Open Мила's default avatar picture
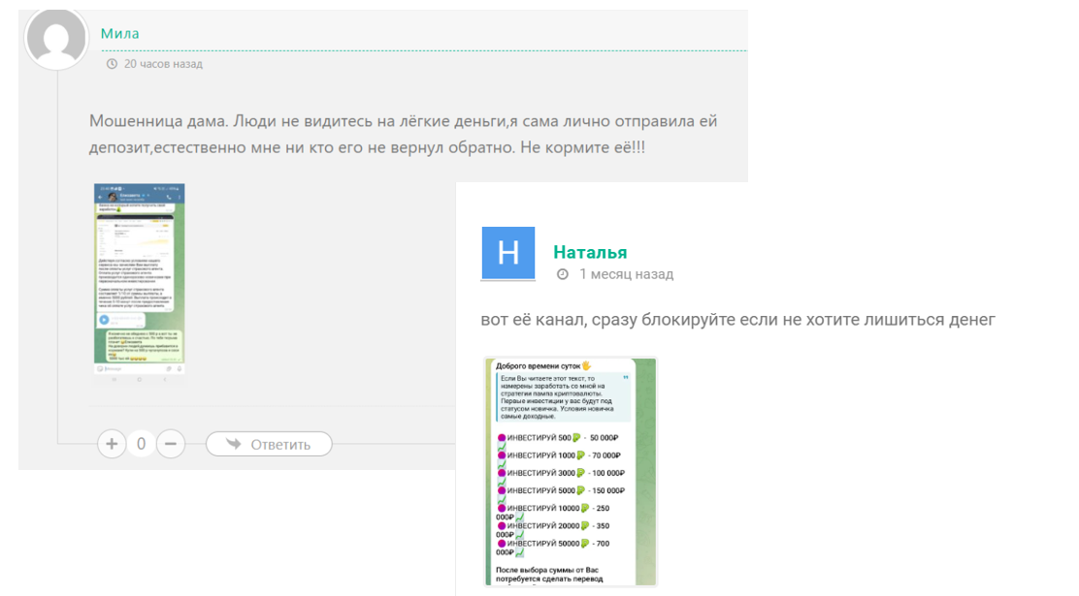The width and height of the screenshot is (1079, 596). click(x=55, y=38)
